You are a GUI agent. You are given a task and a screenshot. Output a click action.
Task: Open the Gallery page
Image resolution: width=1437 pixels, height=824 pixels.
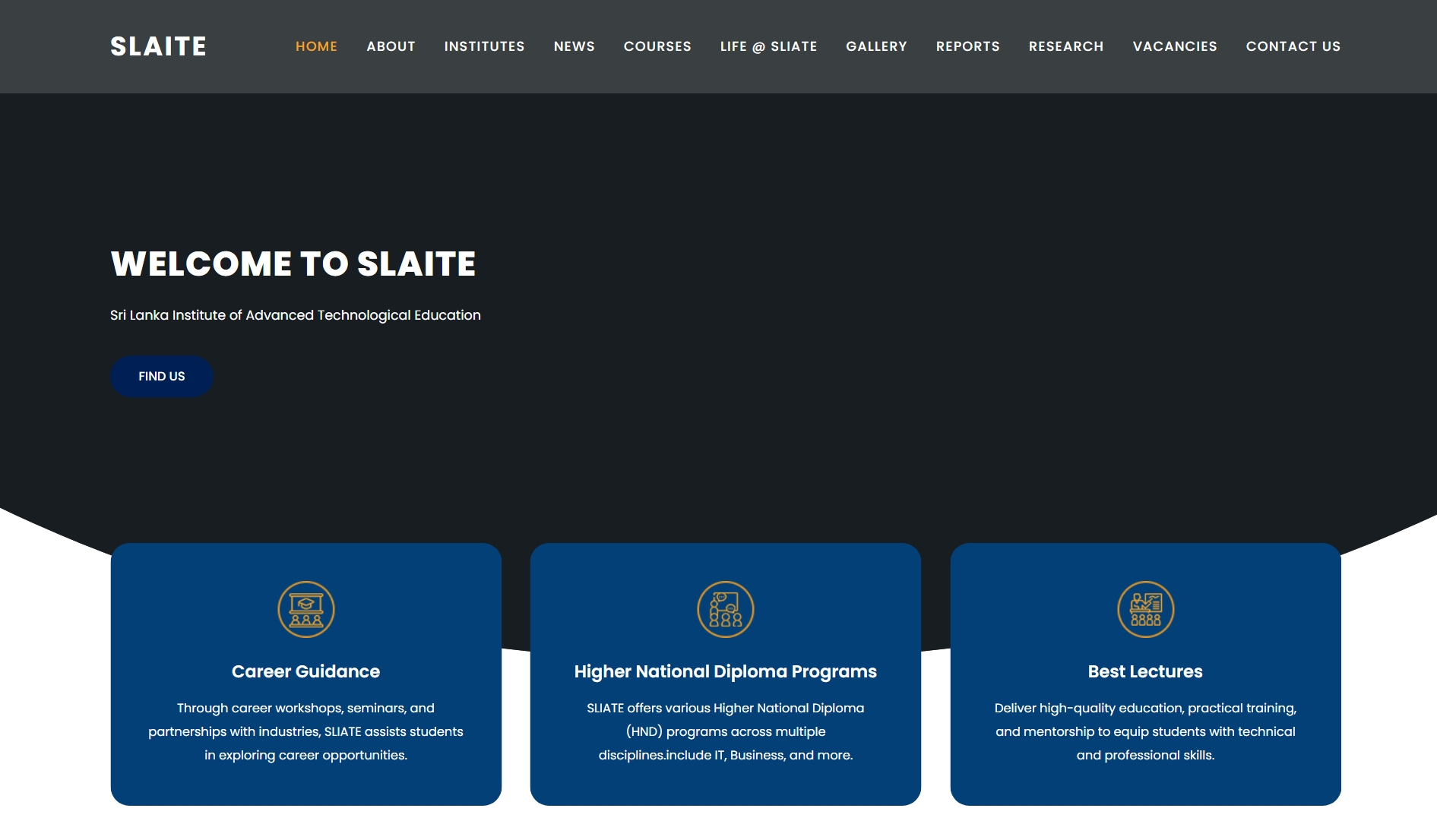click(x=876, y=46)
